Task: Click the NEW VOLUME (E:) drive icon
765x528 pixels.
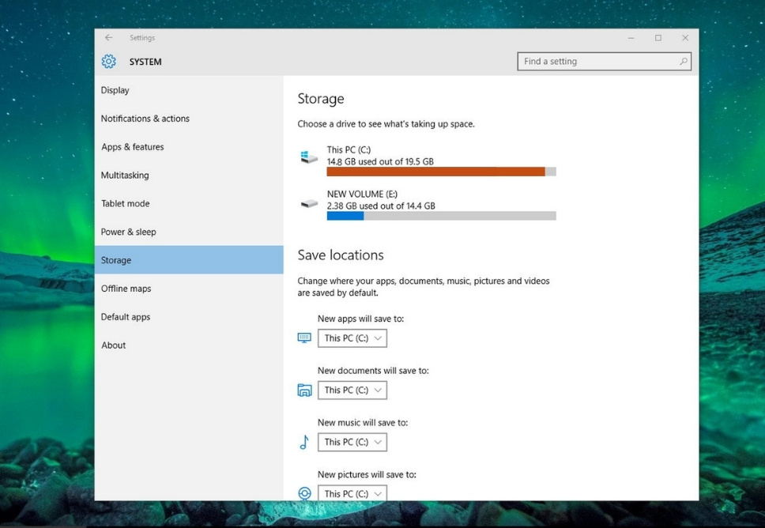Action: tap(309, 203)
